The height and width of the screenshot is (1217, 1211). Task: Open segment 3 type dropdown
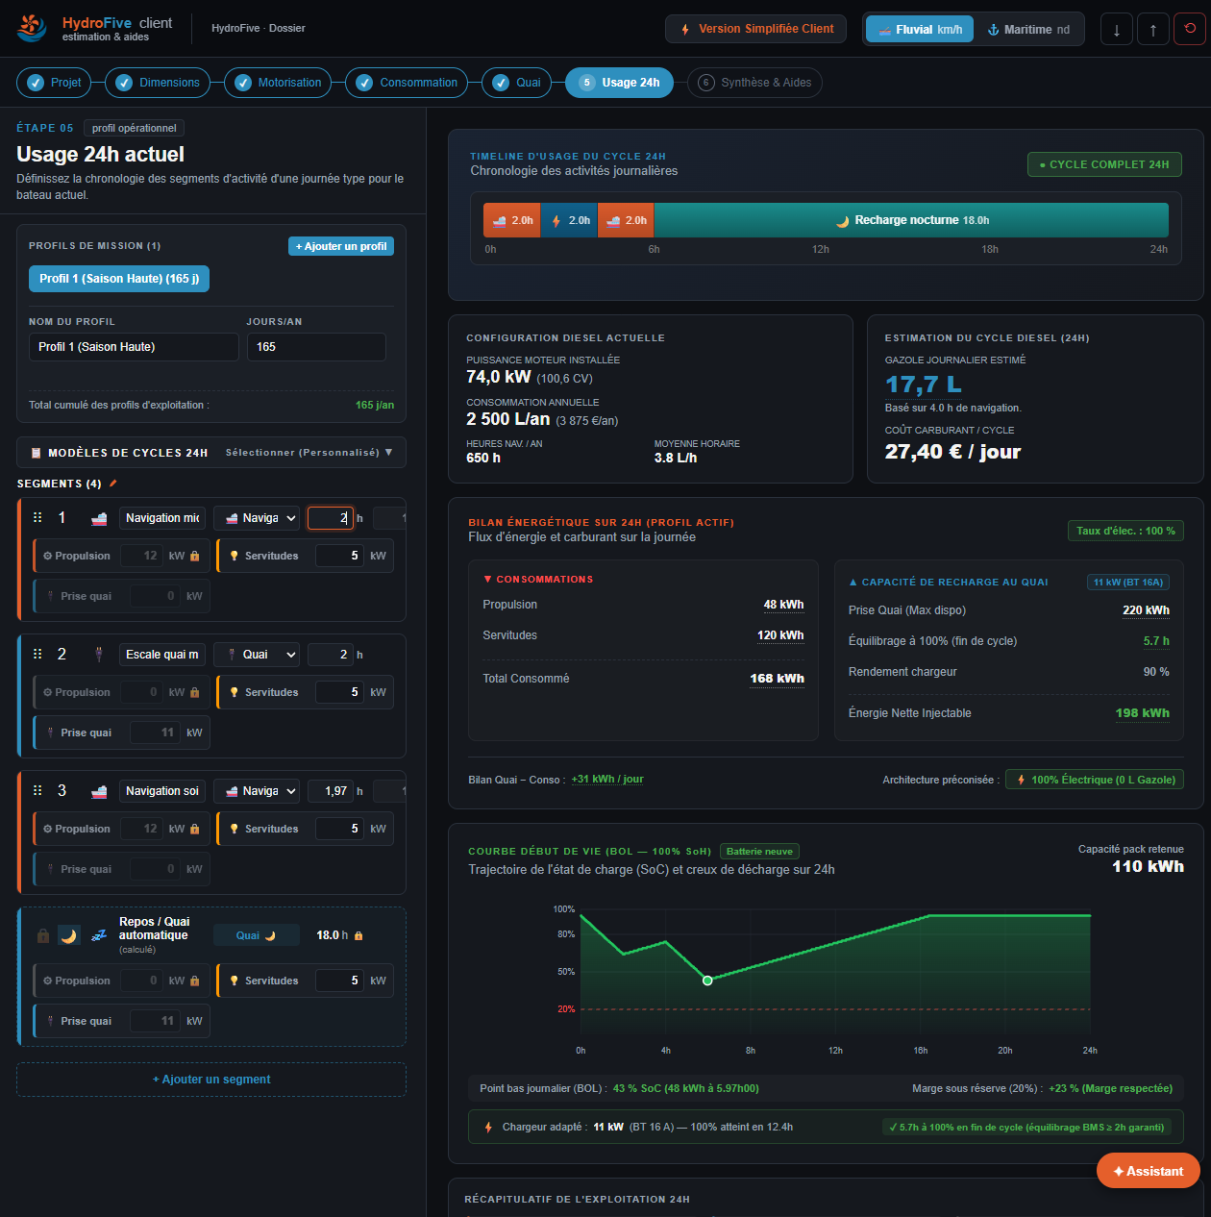pos(257,791)
